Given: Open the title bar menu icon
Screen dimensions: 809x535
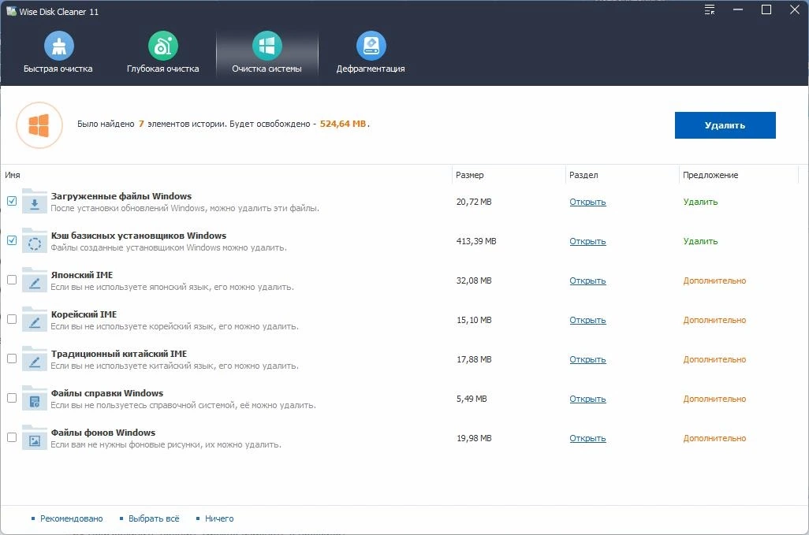Looking at the screenshot, I should coord(710,9).
